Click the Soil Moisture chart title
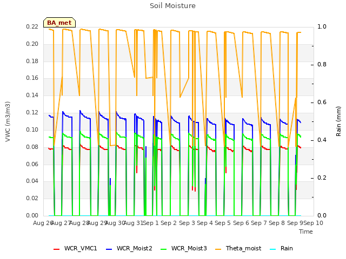 pyautogui.click(x=173, y=6)
